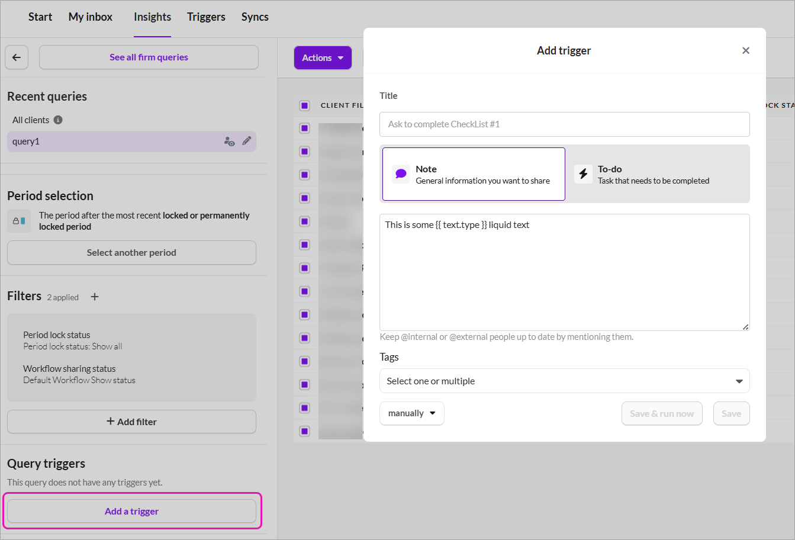Click the period lock icon under Period selection
This screenshot has height=540, width=795.
click(19, 221)
